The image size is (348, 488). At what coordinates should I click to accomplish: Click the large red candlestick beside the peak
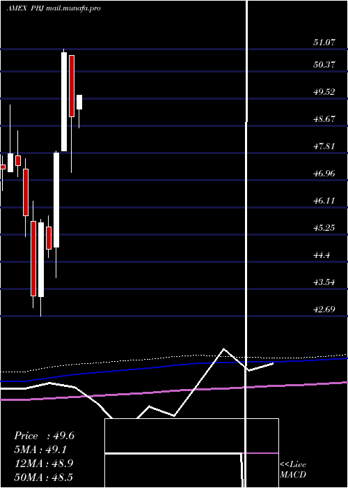coord(72,86)
